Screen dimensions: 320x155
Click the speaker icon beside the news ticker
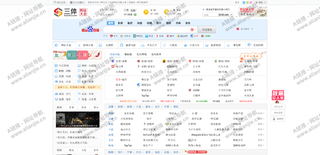point(204,10)
